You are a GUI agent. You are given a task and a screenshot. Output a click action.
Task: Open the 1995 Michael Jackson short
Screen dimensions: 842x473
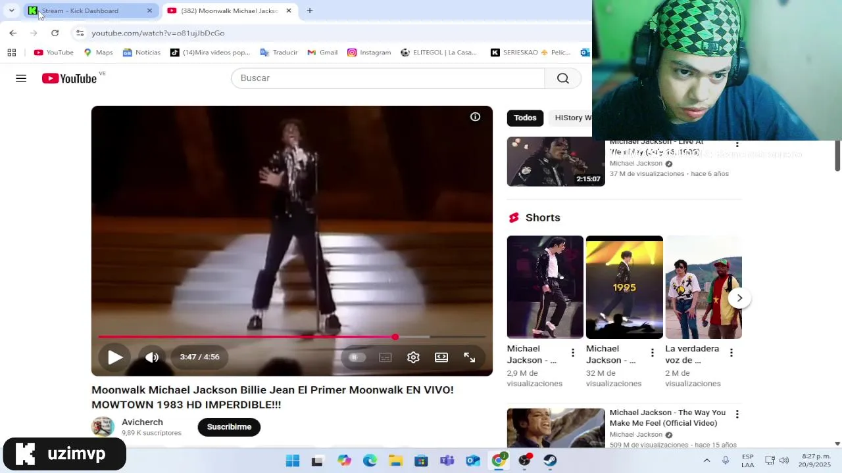coord(624,287)
